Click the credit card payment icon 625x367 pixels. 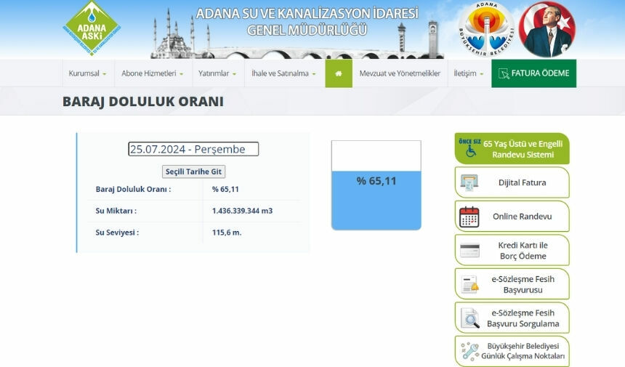coord(469,251)
